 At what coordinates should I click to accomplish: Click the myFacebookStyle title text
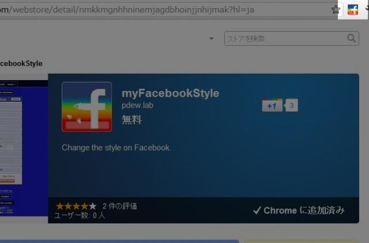171,93
